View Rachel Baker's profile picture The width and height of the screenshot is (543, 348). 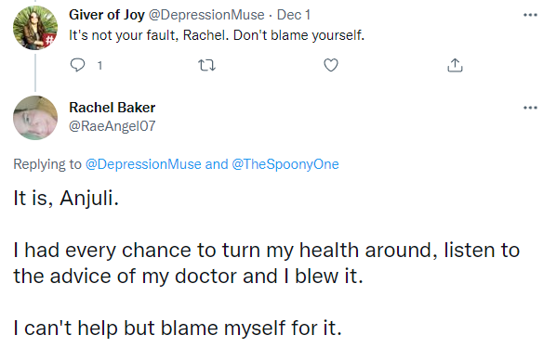pyautogui.click(x=35, y=118)
